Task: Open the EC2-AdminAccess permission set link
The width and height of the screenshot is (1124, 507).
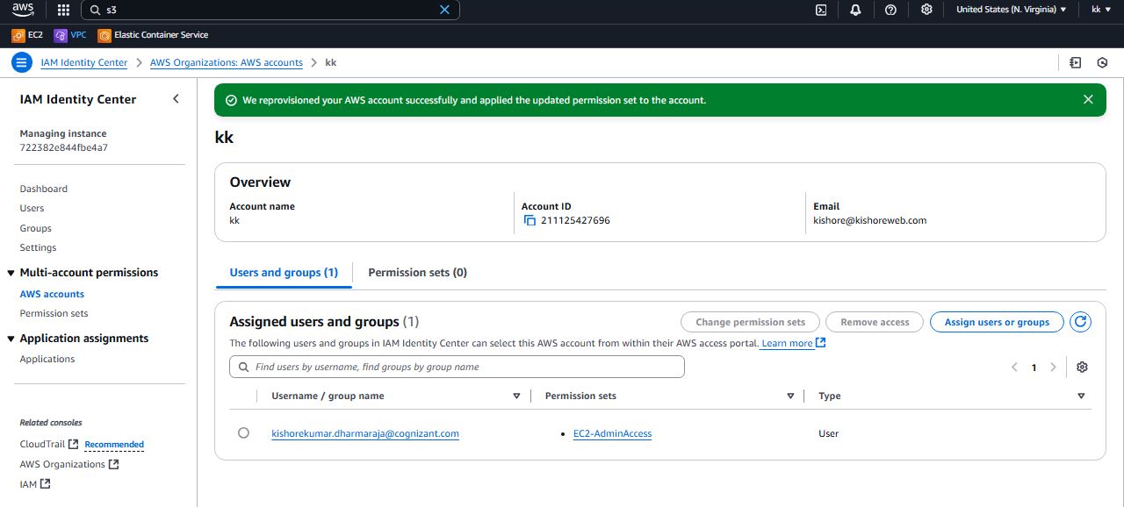Action: (x=612, y=433)
